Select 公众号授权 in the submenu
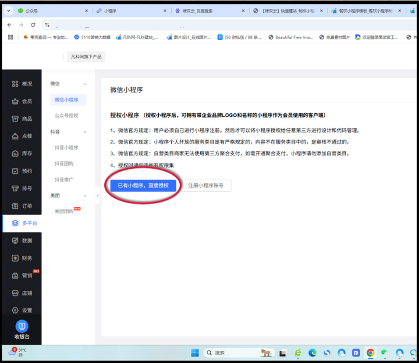 point(66,116)
